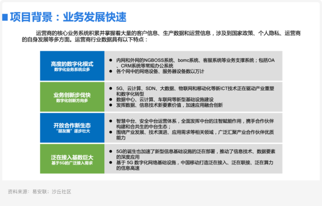
Task: Select the blue 开放合作新生态 box
Action: pos(72,128)
